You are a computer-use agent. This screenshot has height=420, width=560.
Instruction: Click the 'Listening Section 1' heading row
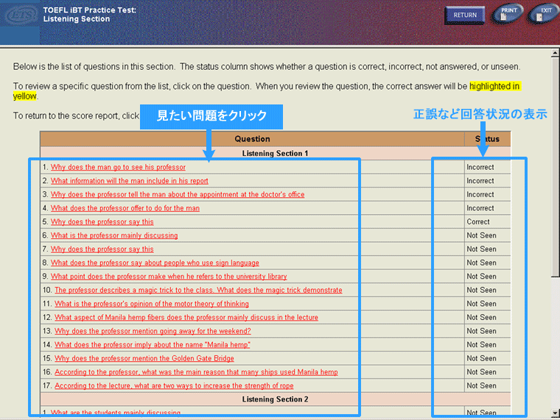pyautogui.click(x=275, y=153)
